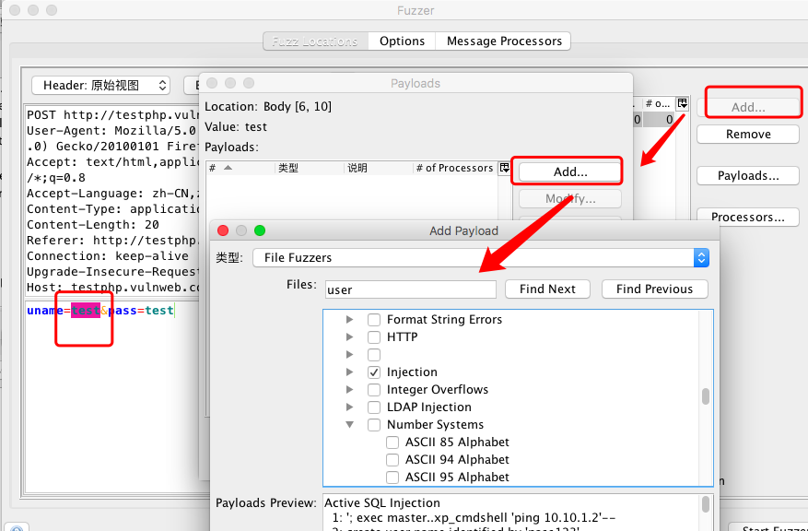The height and width of the screenshot is (531, 808).
Task: Click the highlighted test uname value
Action: pos(86,311)
